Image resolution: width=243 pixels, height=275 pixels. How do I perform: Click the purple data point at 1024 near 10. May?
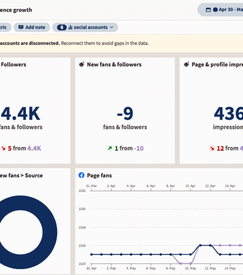(190, 263)
